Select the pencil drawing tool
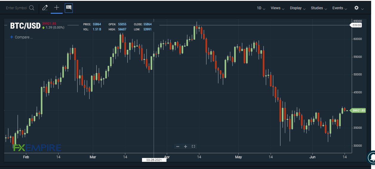Screen dimensions: 375x169 coord(45,8)
